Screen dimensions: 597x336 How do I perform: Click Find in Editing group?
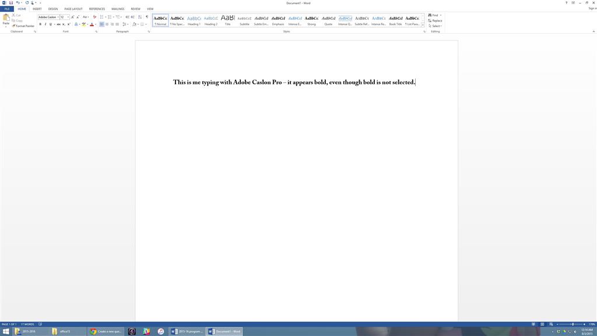coord(434,15)
